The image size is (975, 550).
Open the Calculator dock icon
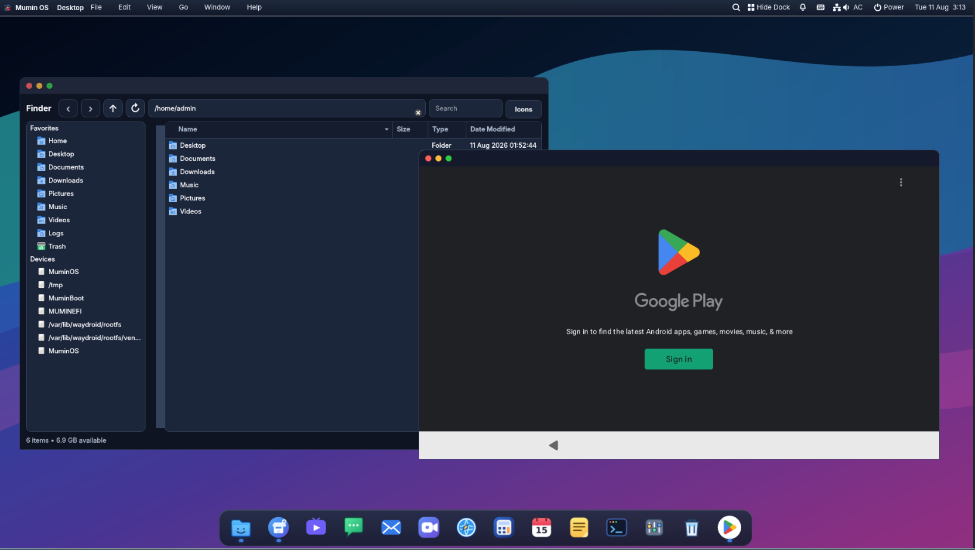[504, 527]
